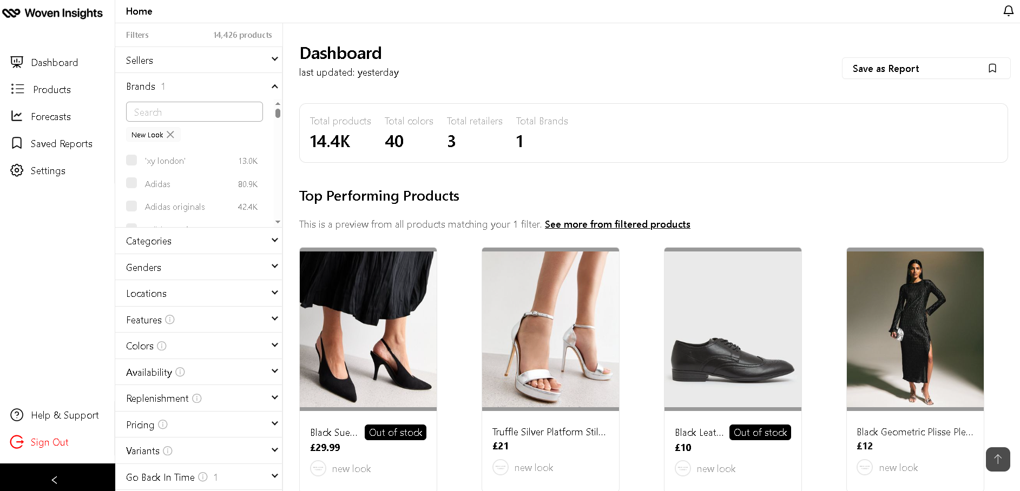
Task: Open Settings from sidebar menu
Action: [48, 170]
